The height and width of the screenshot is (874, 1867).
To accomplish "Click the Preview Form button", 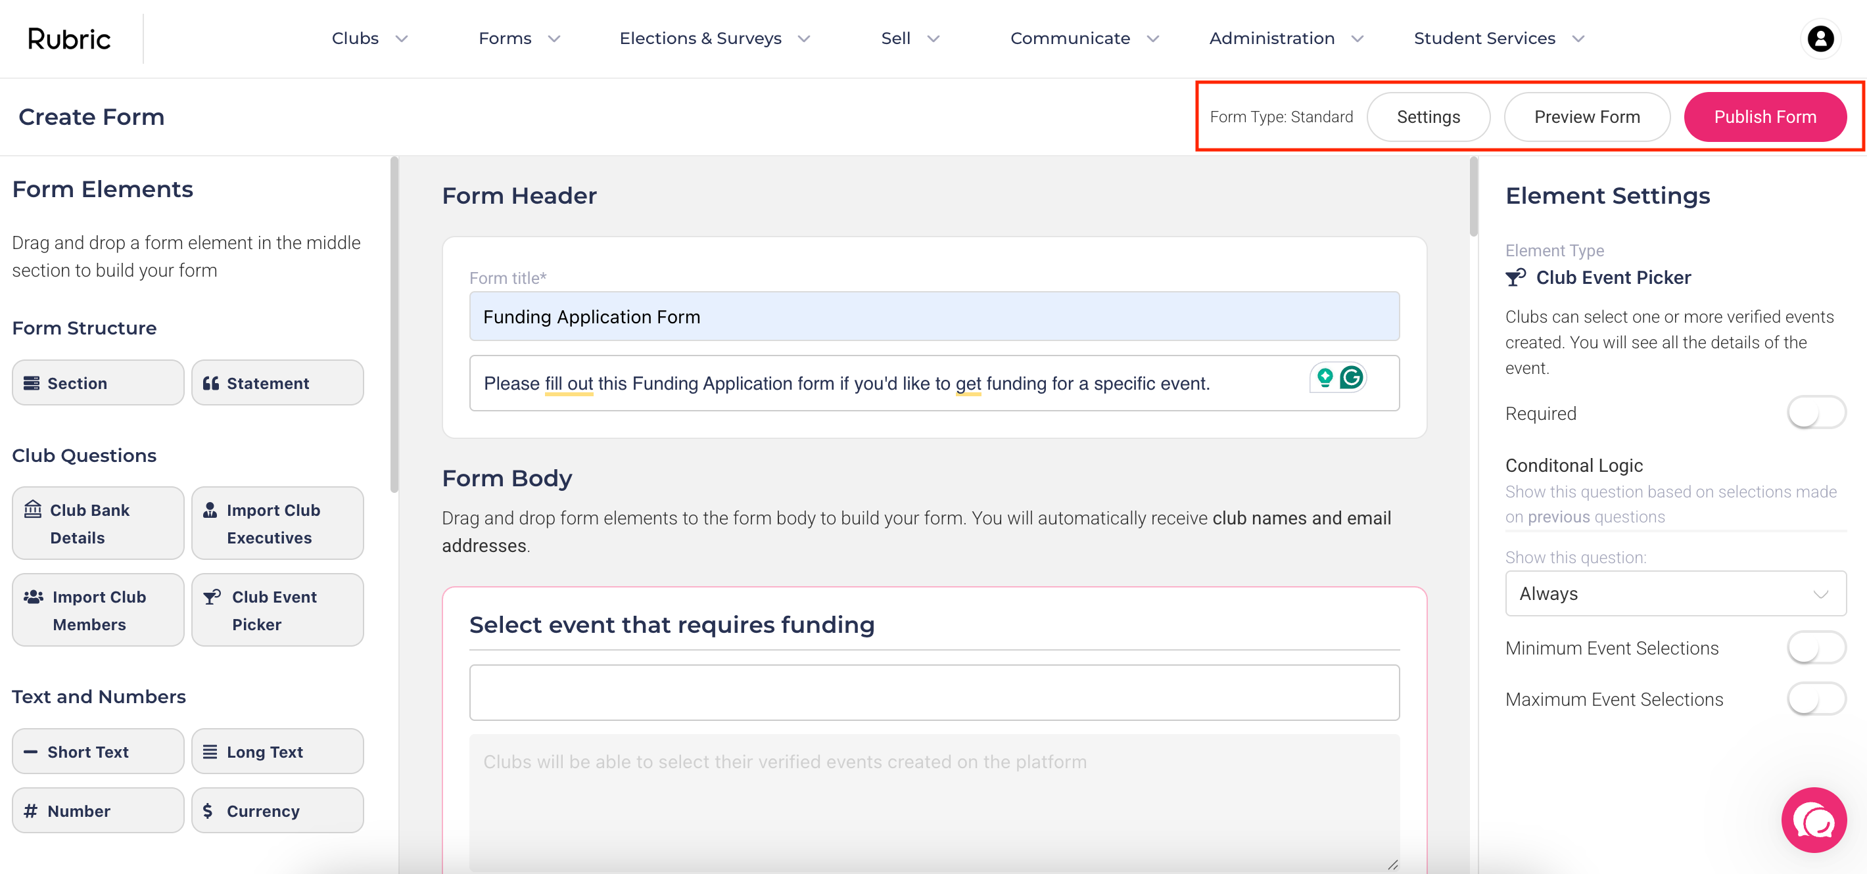I will 1586,117.
